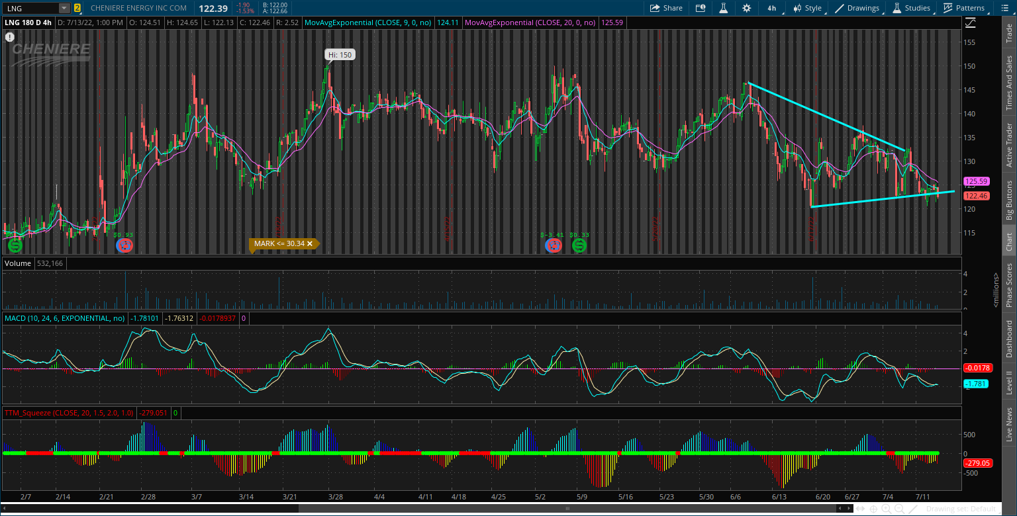Viewport: 1017px width, 516px height.
Task: Open the Patterns menu
Action: coord(964,8)
